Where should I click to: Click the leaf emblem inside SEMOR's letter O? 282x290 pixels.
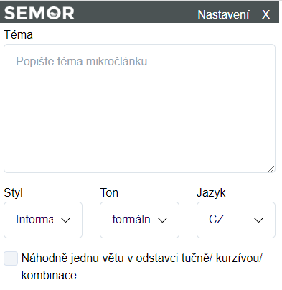[x=54, y=13]
